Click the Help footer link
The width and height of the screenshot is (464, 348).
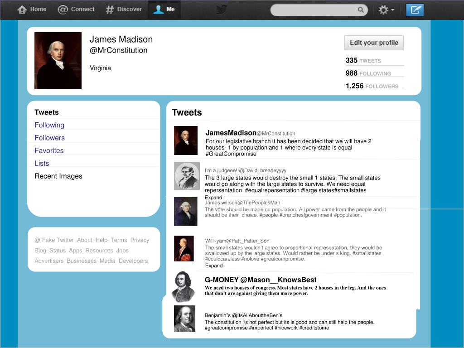(x=101, y=240)
